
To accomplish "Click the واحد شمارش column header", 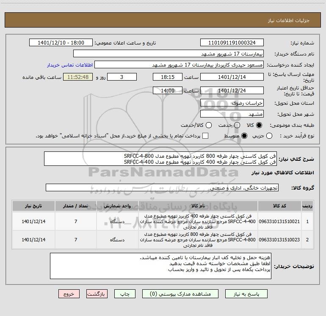I will [117, 206].
